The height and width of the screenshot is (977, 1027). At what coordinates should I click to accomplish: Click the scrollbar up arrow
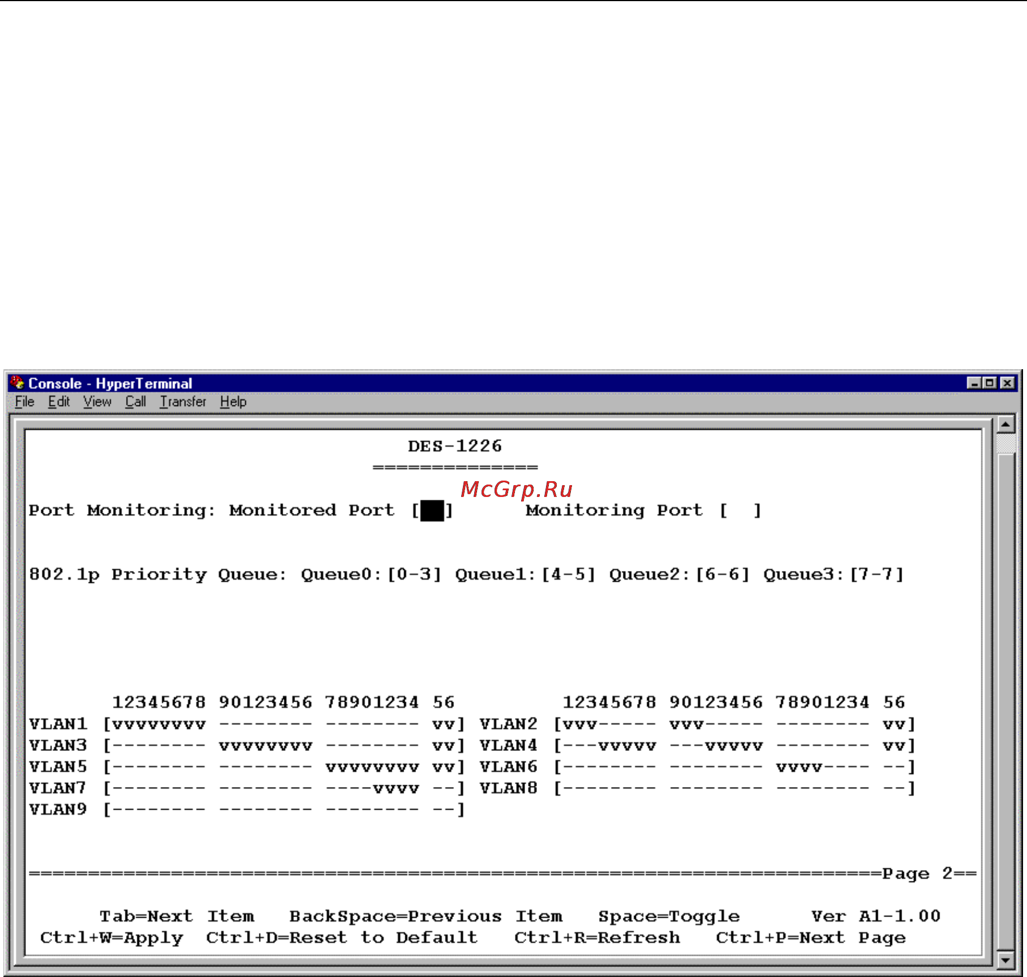pos(1006,423)
